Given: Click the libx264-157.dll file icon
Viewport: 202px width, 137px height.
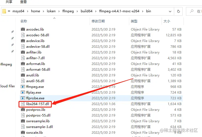Looking at the screenshot, I should [x=23, y=104].
